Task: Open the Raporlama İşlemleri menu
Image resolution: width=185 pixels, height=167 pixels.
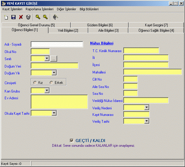Action: tap(39, 9)
